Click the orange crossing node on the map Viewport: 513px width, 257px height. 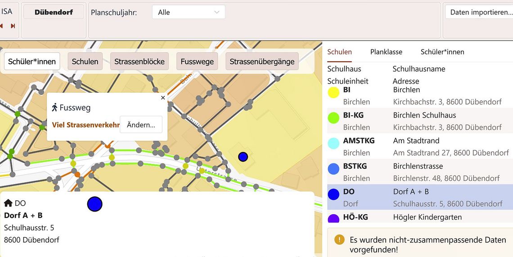[77, 175]
